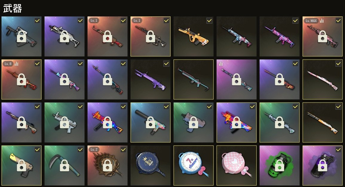
Task: Toggle the checkmark on the yellow AUG tile
Action: click(x=209, y=21)
